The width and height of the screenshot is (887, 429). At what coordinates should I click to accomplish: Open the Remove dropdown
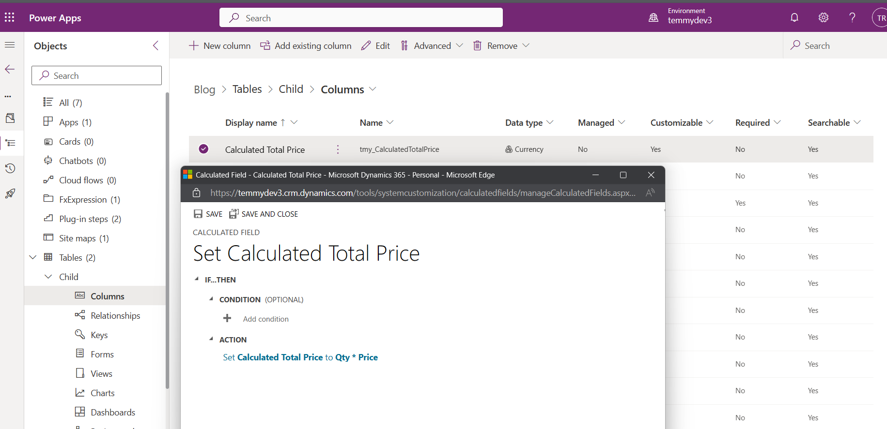[501, 45]
